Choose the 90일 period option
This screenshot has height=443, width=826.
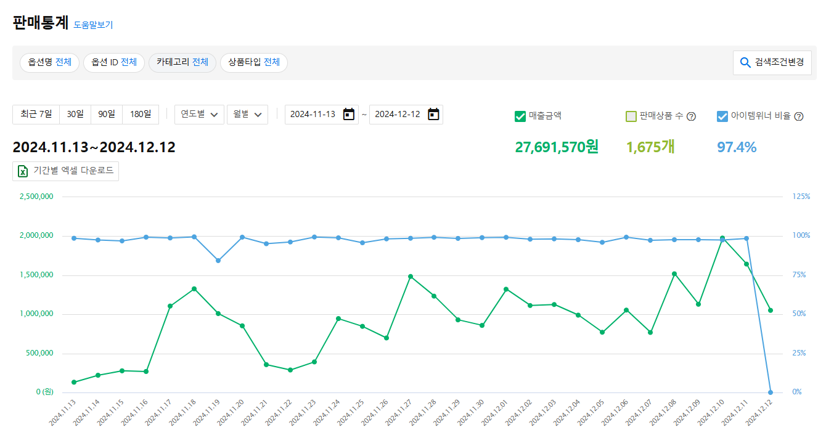tap(107, 115)
